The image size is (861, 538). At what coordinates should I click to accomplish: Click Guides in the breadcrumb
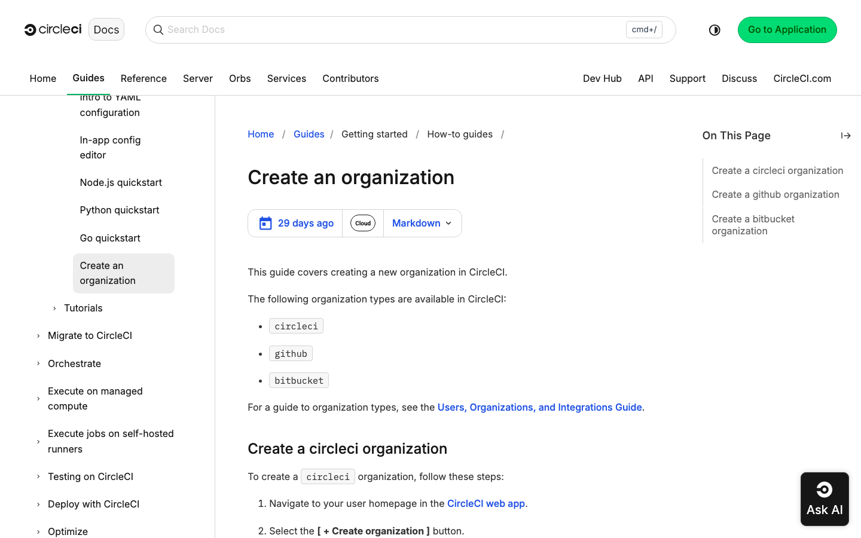[309, 134]
